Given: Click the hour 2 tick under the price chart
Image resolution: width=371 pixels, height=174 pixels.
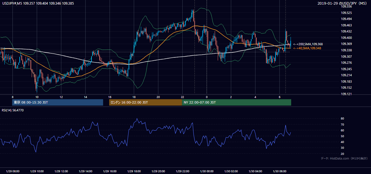Looking at the screenshot, I should click(x=231, y=97).
